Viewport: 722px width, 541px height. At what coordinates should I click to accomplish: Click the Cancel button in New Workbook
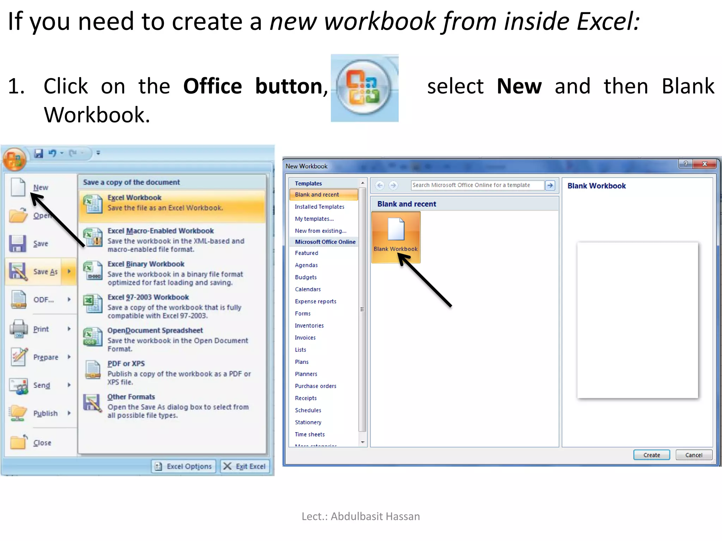pos(694,455)
